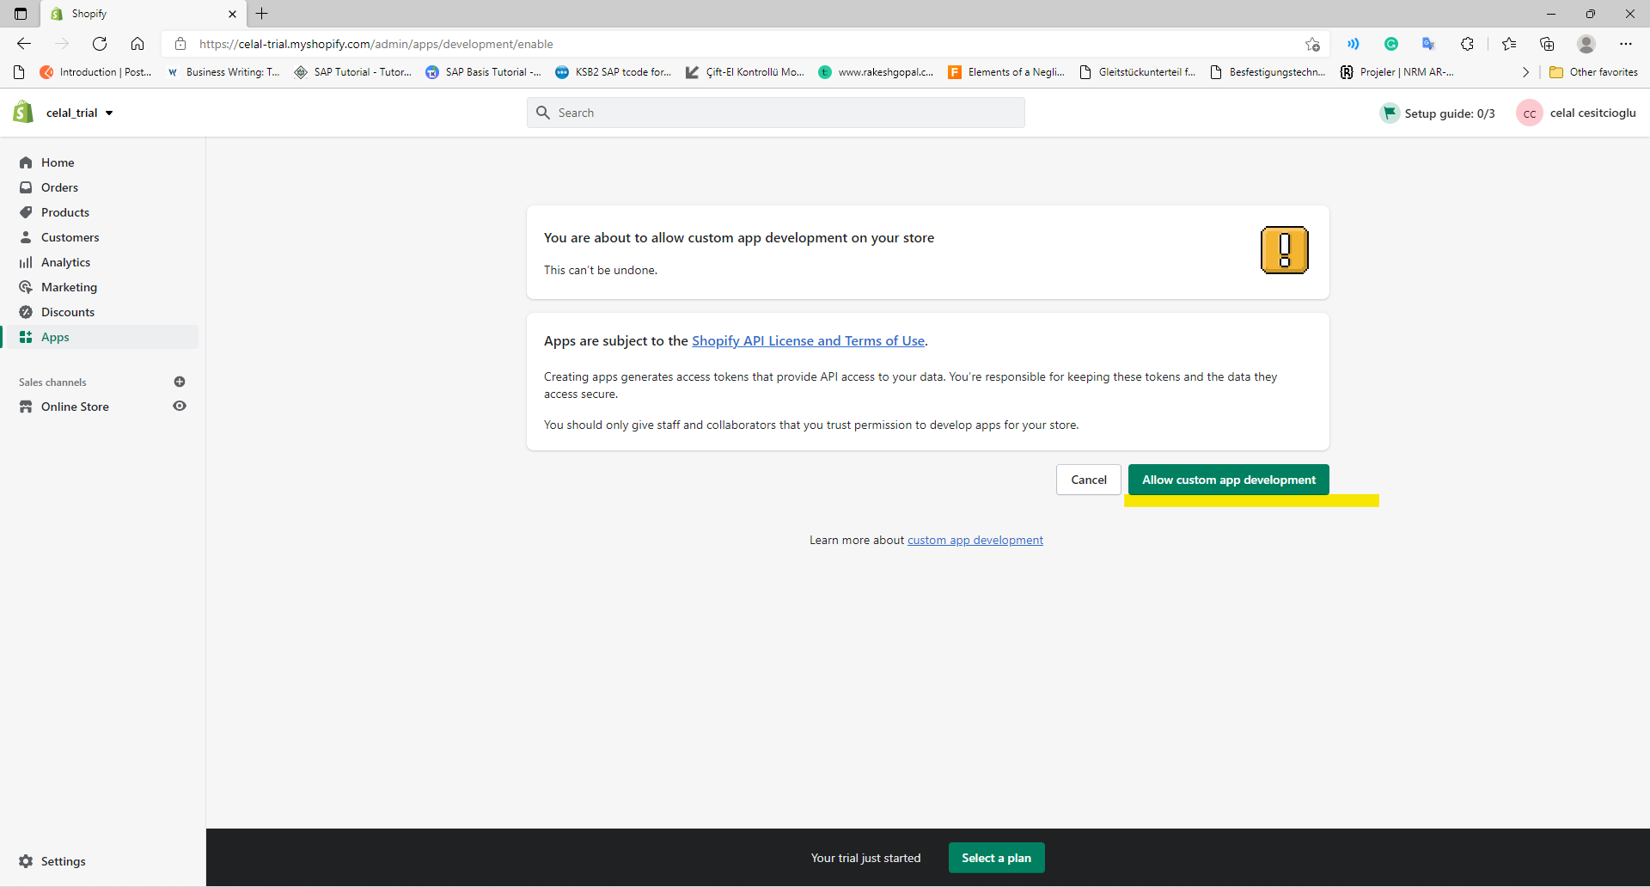Open KSB2 SAP tcode bookmark
This screenshot has height=887, width=1650.
[614, 72]
